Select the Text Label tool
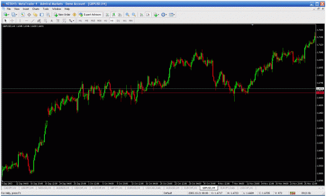 pyautogui.click(x=58, y=21)
